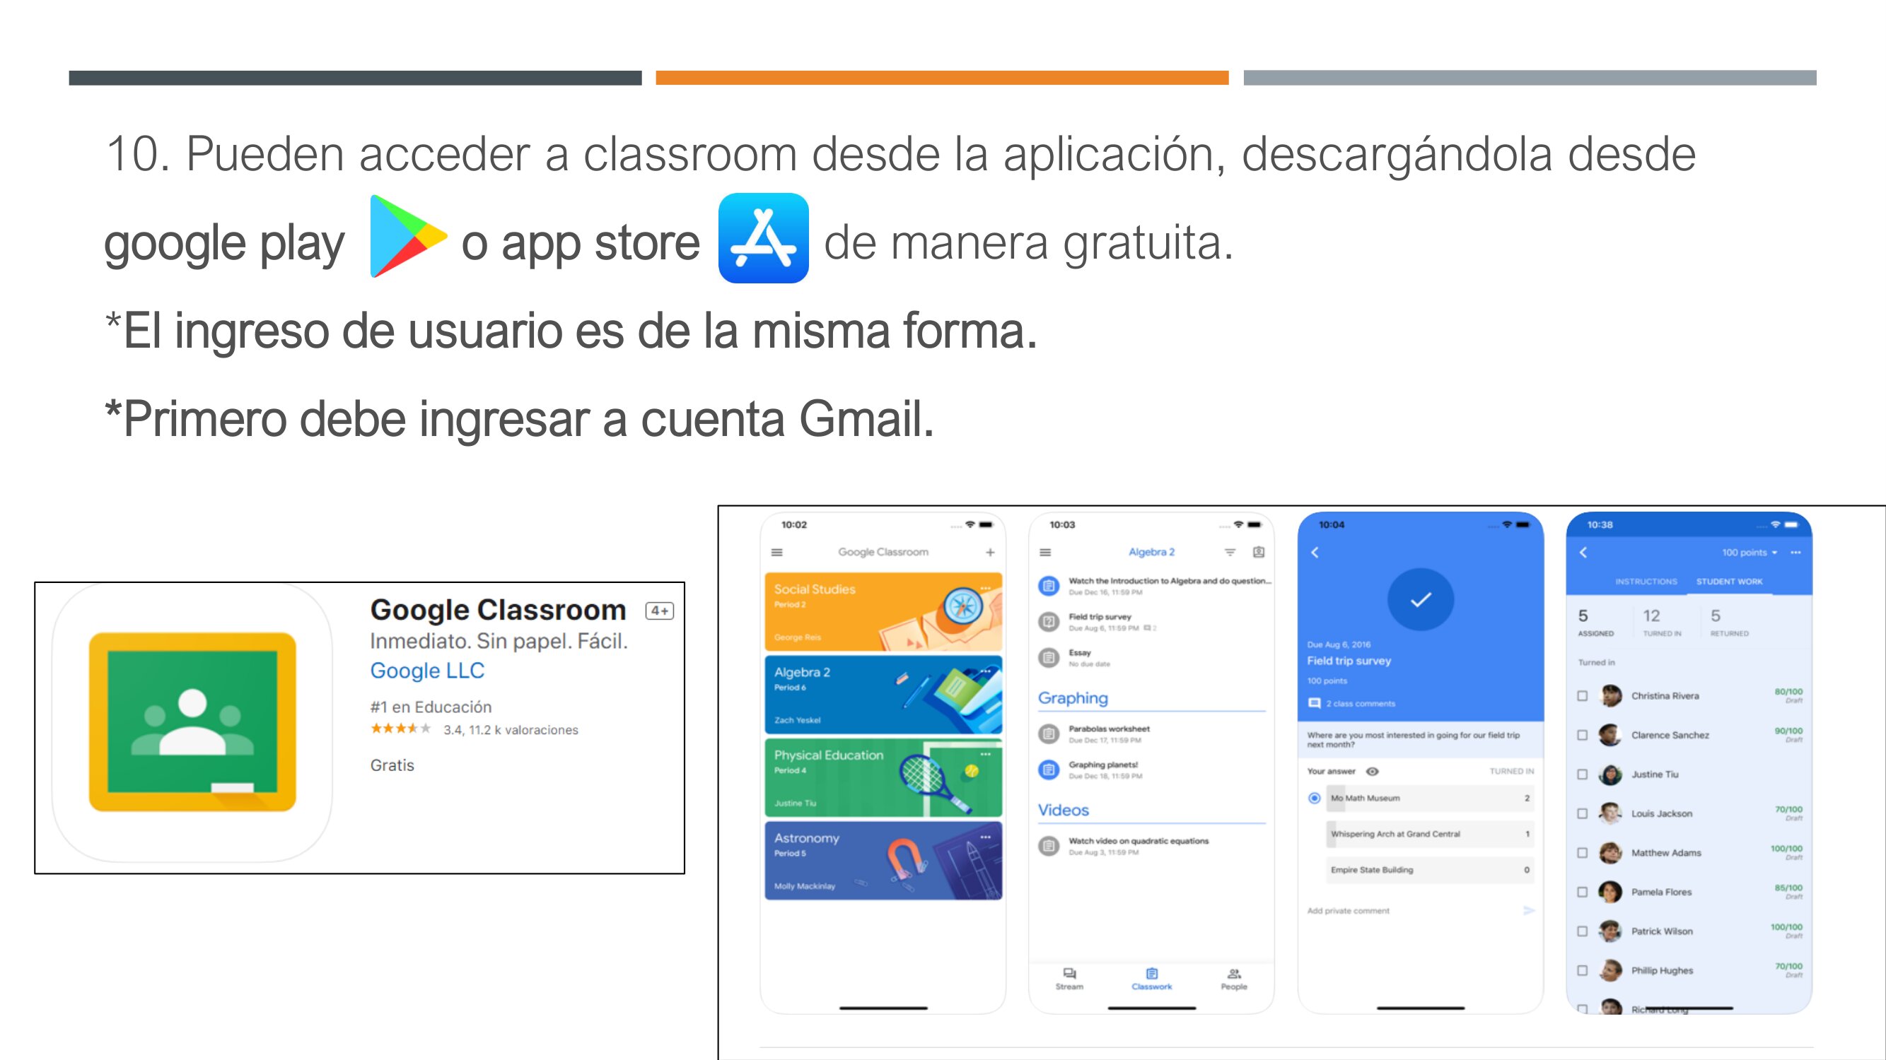Tap the plus icon in Google Classroom header
The image size is (1886, 1060).
point(990,553)
